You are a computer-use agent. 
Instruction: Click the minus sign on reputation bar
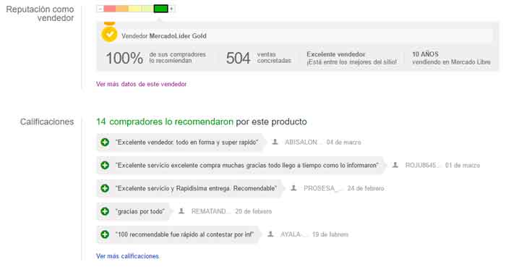[100, 9]
